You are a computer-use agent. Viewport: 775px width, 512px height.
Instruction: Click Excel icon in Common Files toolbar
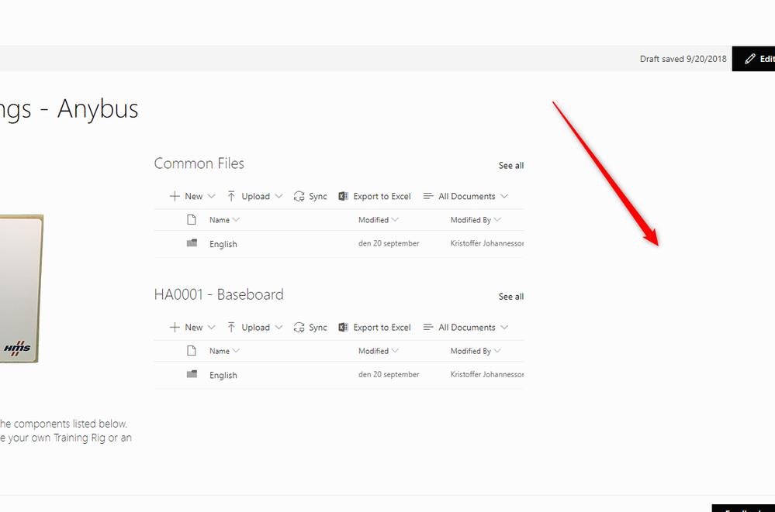[343, 196]
